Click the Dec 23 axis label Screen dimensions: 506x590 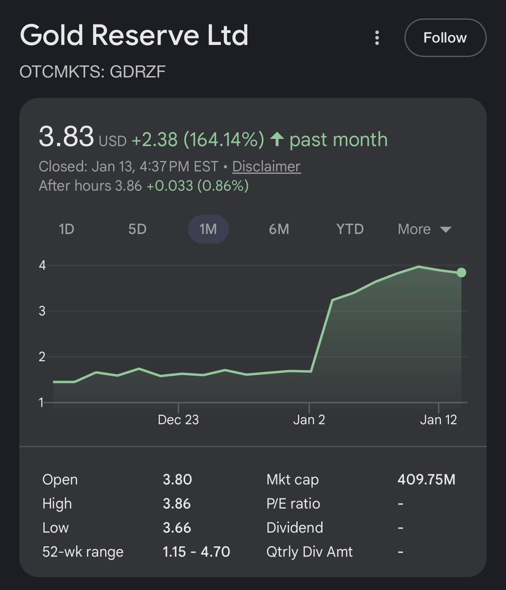tap(179, 420)
